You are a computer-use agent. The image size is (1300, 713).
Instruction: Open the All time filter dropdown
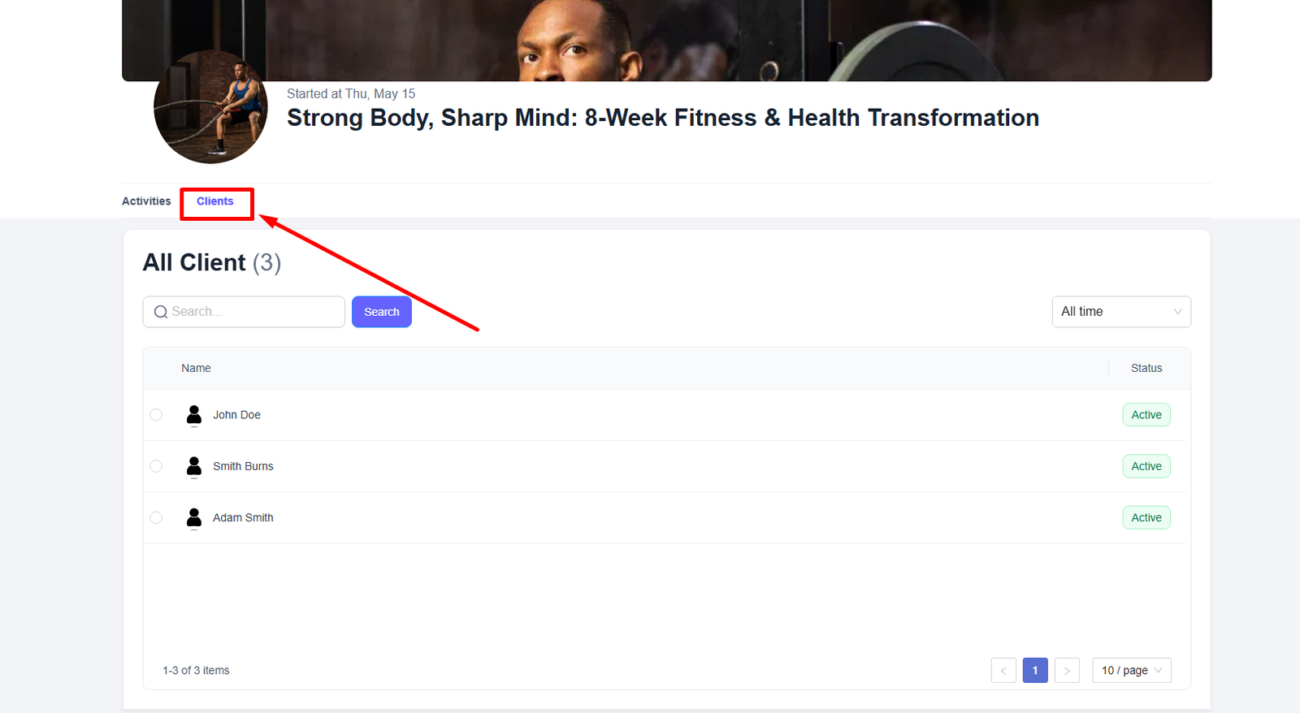coord(1121,312)
